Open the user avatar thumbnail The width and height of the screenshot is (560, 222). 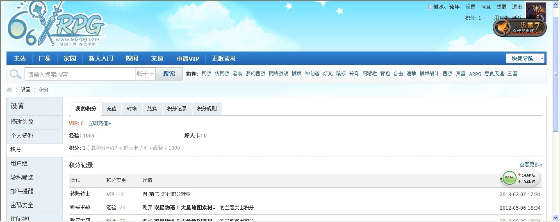(536, 12)
